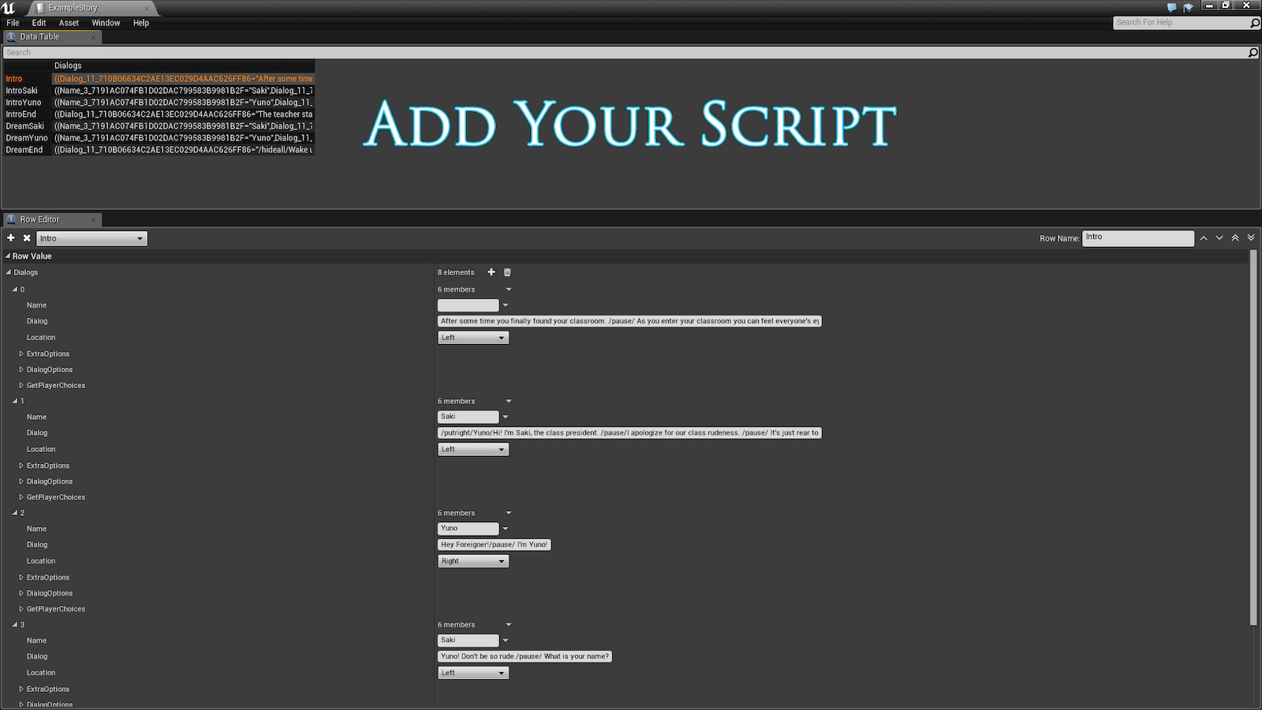Add a new row with the plus icon
Screen dimensions: 1262x710
click(10, 237)
